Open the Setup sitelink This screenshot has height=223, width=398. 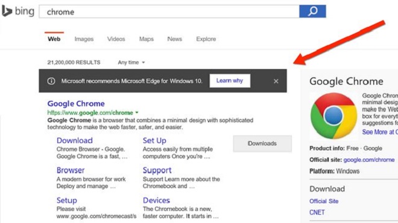pos(67,200)
